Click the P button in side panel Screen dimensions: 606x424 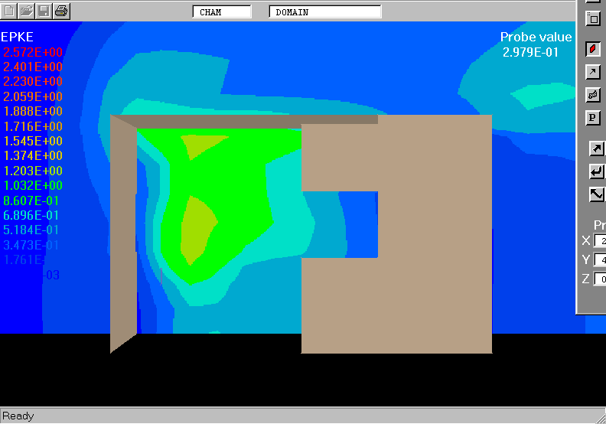click(593, 118)
